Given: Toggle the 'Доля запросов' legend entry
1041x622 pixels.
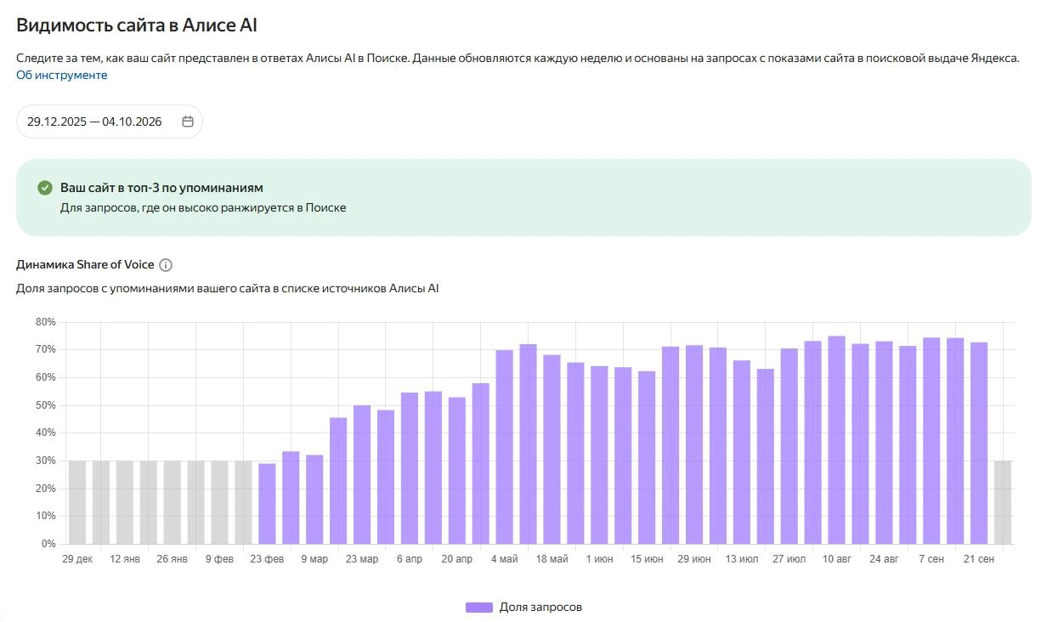Looking at the screenshot, I should [x=524, y=607].
